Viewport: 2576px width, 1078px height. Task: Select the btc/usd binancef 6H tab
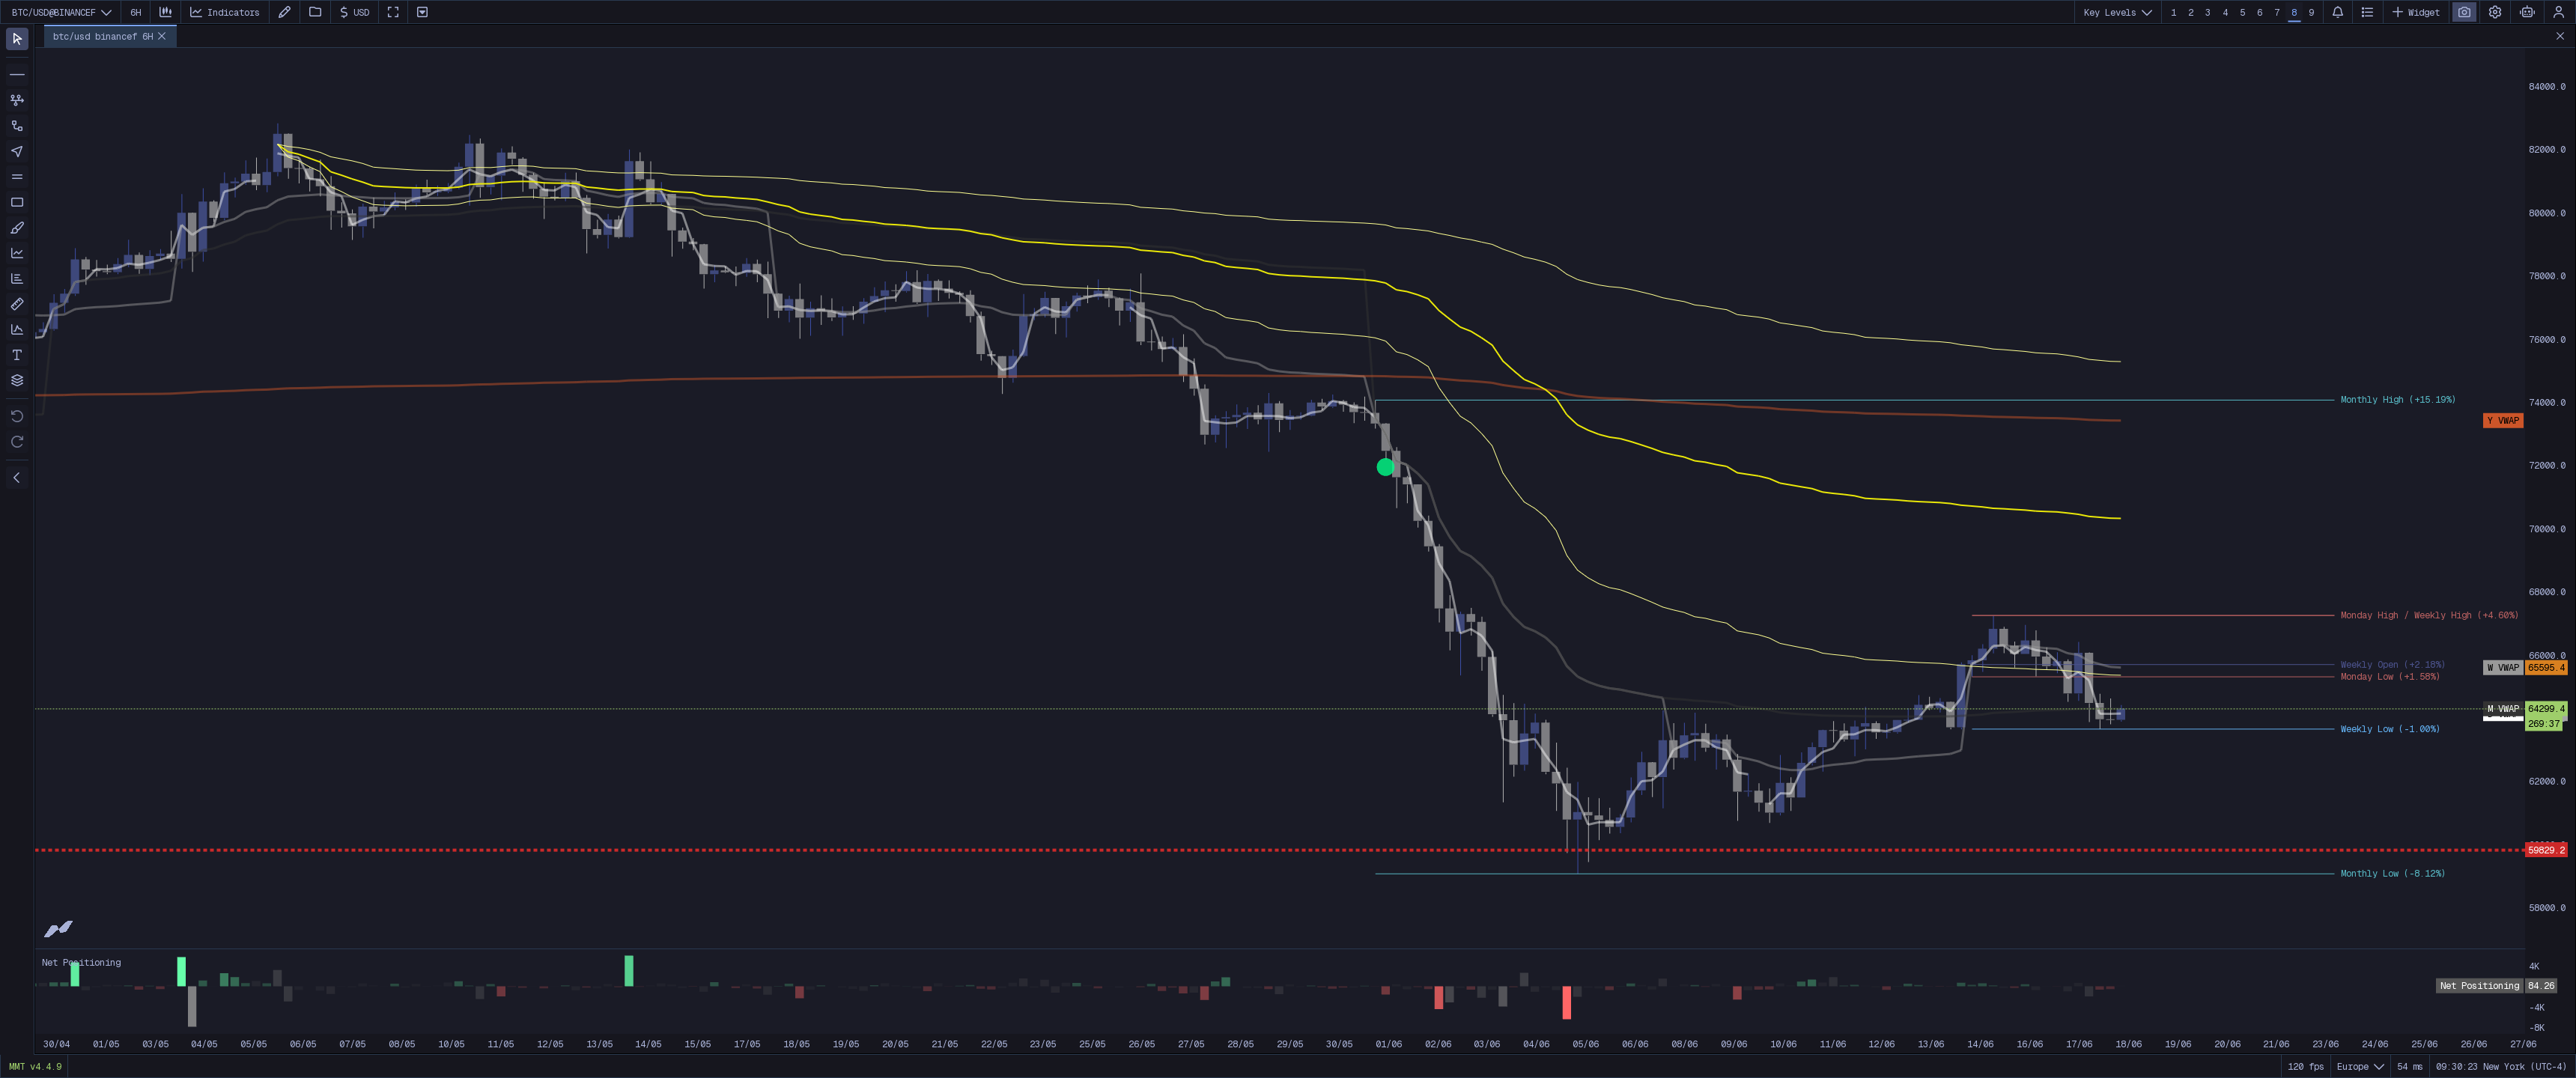click(x=102, y=36)
